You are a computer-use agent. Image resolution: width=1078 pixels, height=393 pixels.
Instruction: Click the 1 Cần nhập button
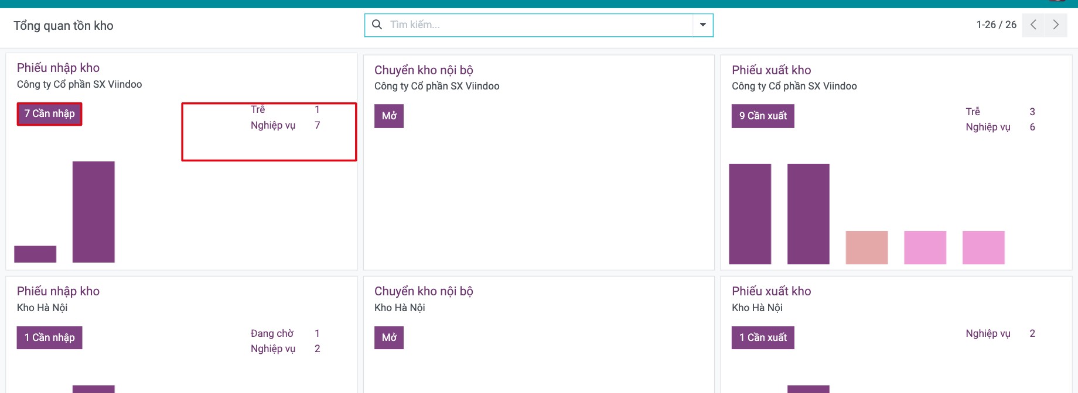coord(49,337)
